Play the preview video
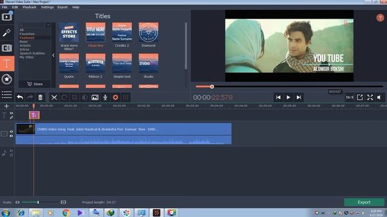387x217 pixels. click(288, 98)
